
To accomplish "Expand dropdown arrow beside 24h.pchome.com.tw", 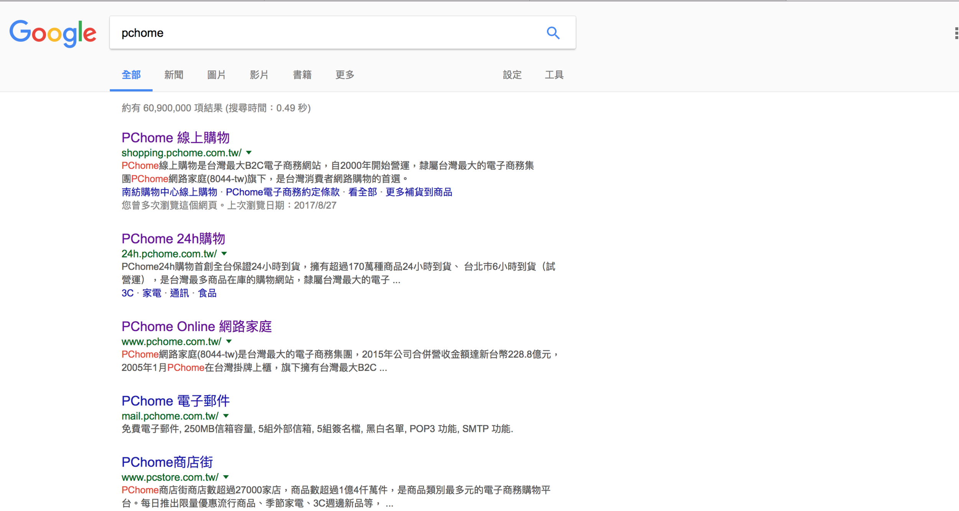I will pyautogui.click(x=224, y=254).
